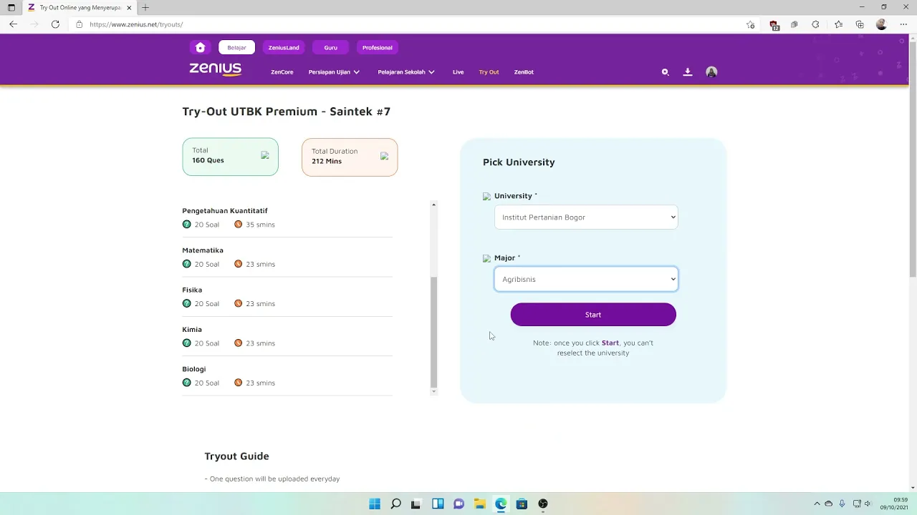Open the ZenBot menu item
The width and height of the screenshot is (917, 515).
tap(524, 72)
